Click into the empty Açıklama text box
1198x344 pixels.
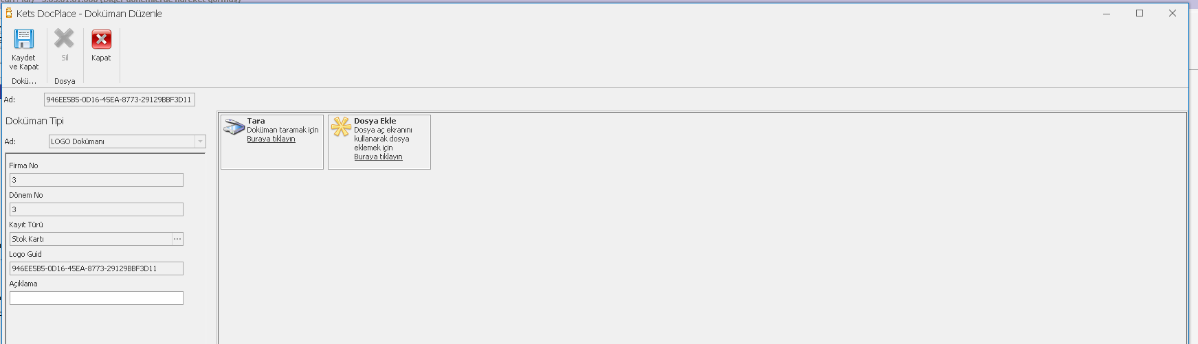click(x=96, y=298)
